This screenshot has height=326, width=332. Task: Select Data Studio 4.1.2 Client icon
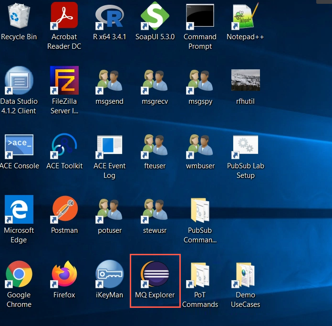19,80
